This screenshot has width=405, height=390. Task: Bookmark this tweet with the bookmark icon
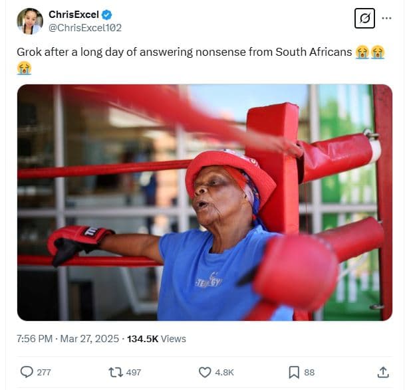294,372
